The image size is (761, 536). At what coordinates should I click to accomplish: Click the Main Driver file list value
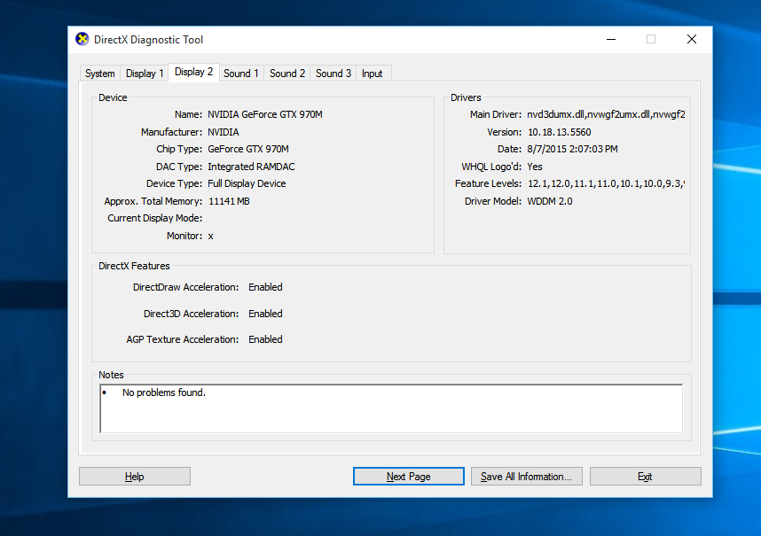point(607,114)
